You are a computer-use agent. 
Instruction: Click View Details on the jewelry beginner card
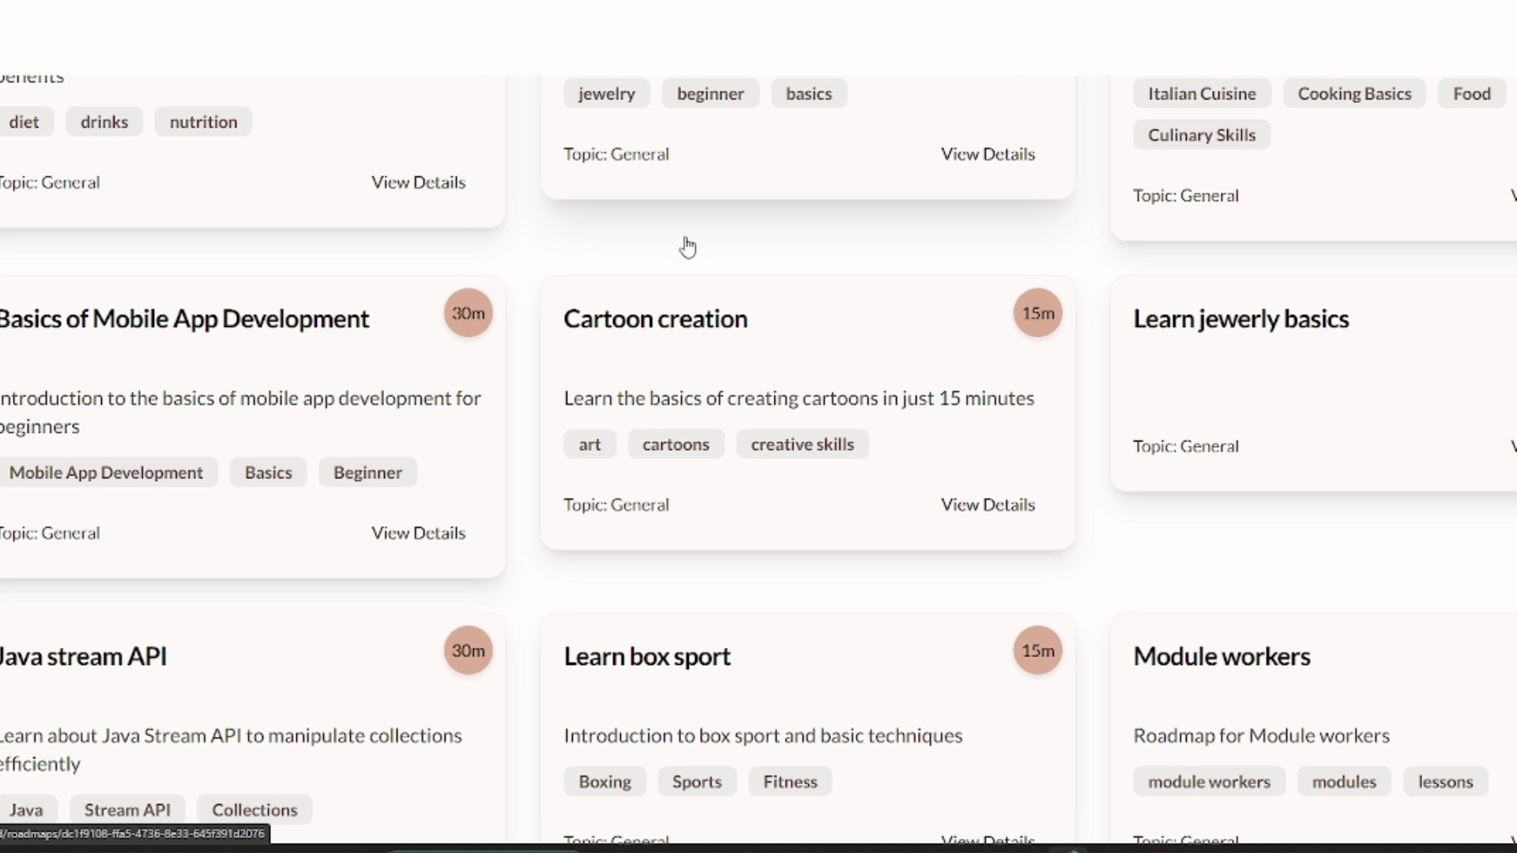[987, 154]
